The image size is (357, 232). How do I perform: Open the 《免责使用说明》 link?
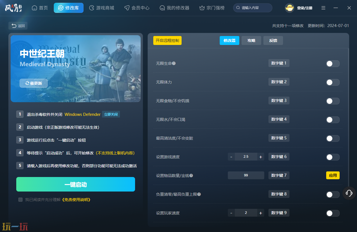76,200
